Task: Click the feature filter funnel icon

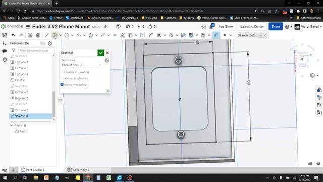Action: pos(14,51)
